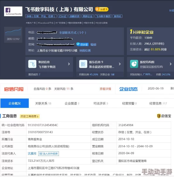
Task: Click 关联风险 11 条
Action: point(64,89)
